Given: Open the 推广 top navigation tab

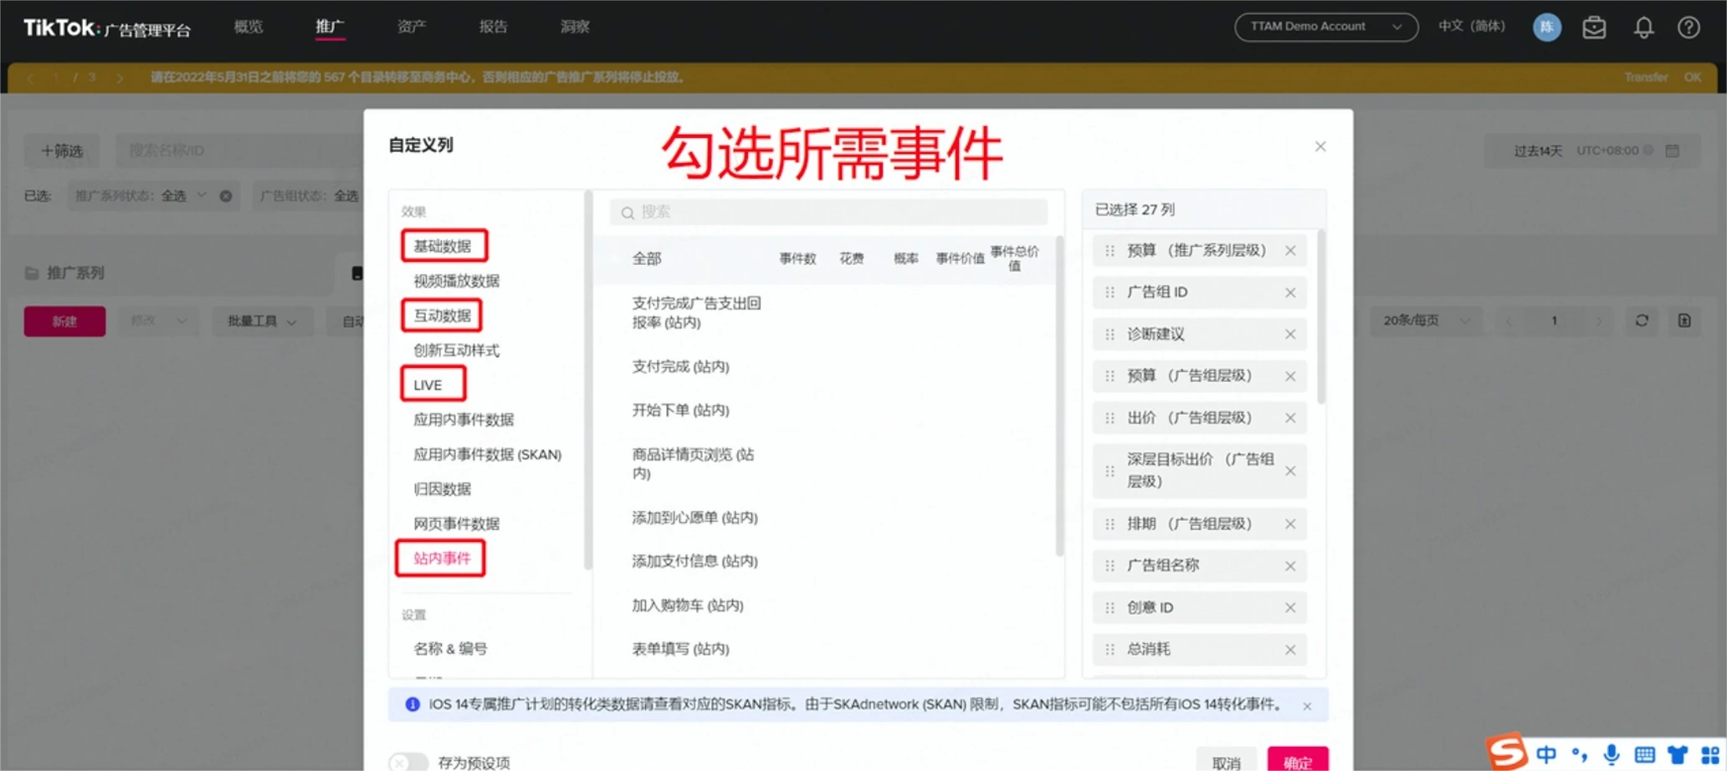Looking at the screenshot, I should [x=330, y=27].
